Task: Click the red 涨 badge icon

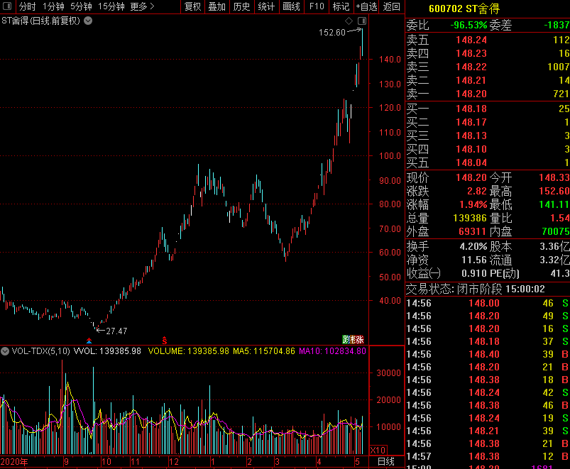Action: (358, 340)
